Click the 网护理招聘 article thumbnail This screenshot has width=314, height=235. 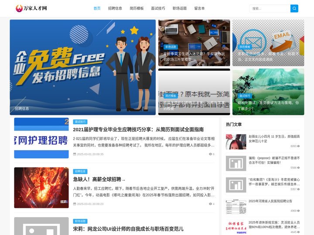pyautogui.click(x=41, y=138)
